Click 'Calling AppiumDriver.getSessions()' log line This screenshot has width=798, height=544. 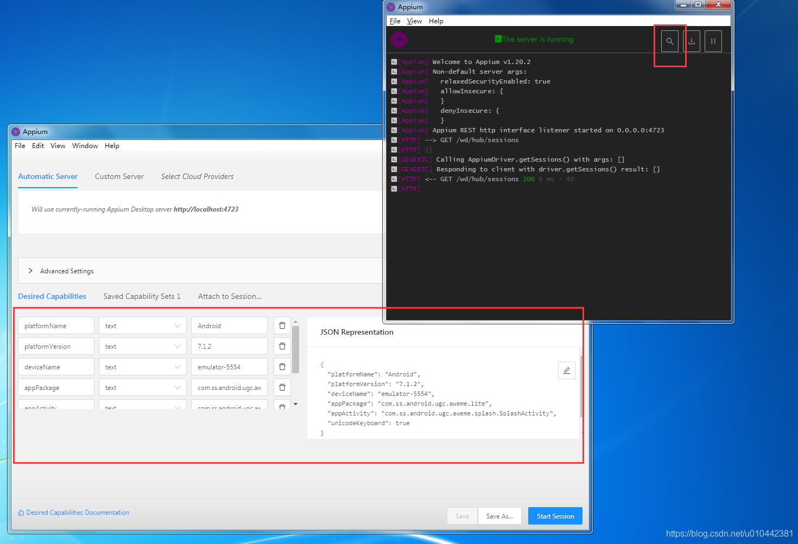point(530,159)
